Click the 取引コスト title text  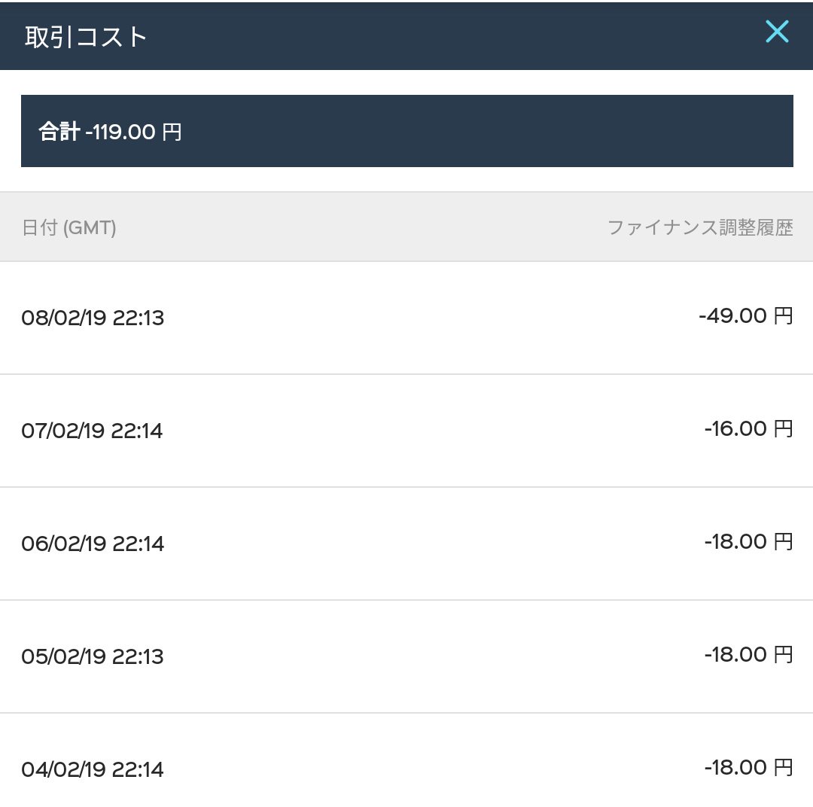[x=86, y=37]
